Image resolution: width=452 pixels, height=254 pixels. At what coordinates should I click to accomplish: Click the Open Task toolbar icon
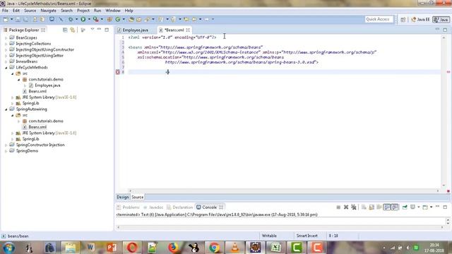coord(139,19)
